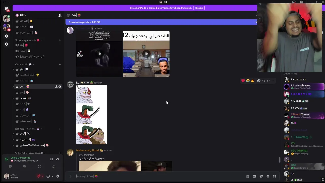Click Add a Server plus icon
Image resolution: width=325 pixels, height=183 pixels.
click(6, 36)
